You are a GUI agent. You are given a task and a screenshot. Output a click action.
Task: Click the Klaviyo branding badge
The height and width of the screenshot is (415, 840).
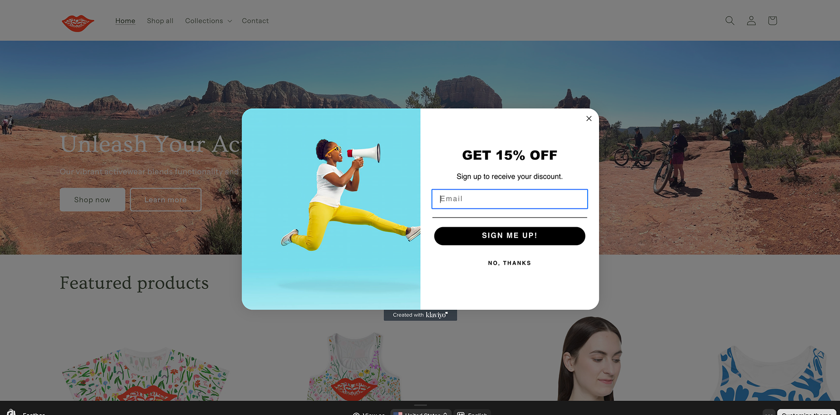[x=420, y=315]
